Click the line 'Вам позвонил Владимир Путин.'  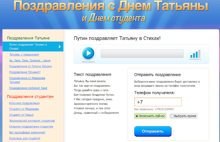(x=94, y=95)
